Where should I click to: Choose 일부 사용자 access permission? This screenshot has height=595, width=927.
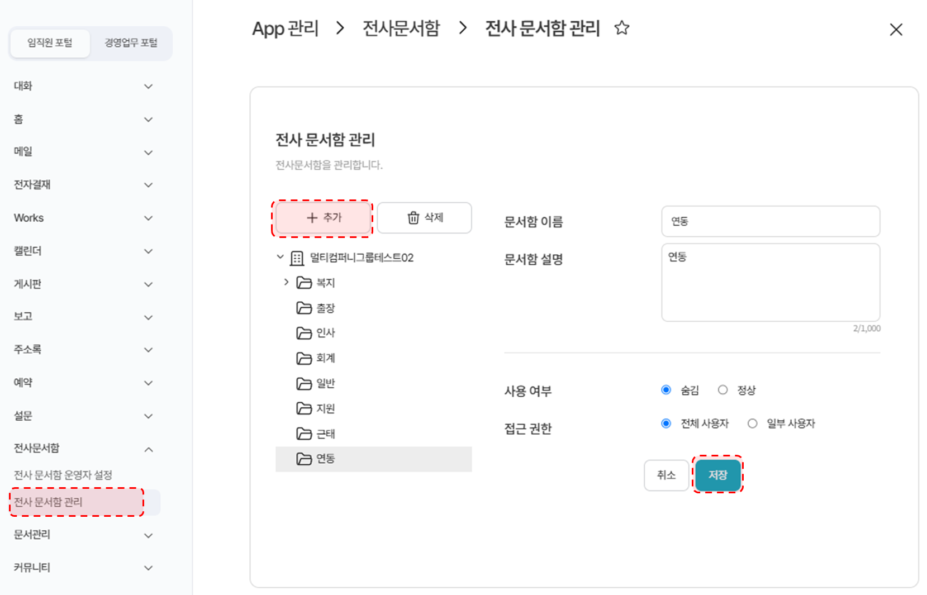[x=753, y=423]
